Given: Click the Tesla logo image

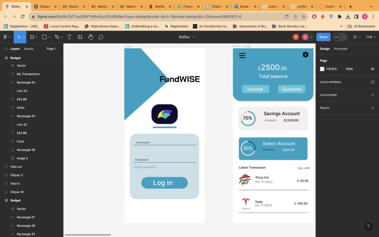Looking at the screenshot, I should pyautogui.click(x=245, y=204).
